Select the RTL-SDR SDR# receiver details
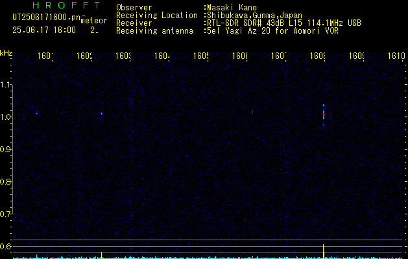Screen dimensions: 408x259 coord(284,23)
